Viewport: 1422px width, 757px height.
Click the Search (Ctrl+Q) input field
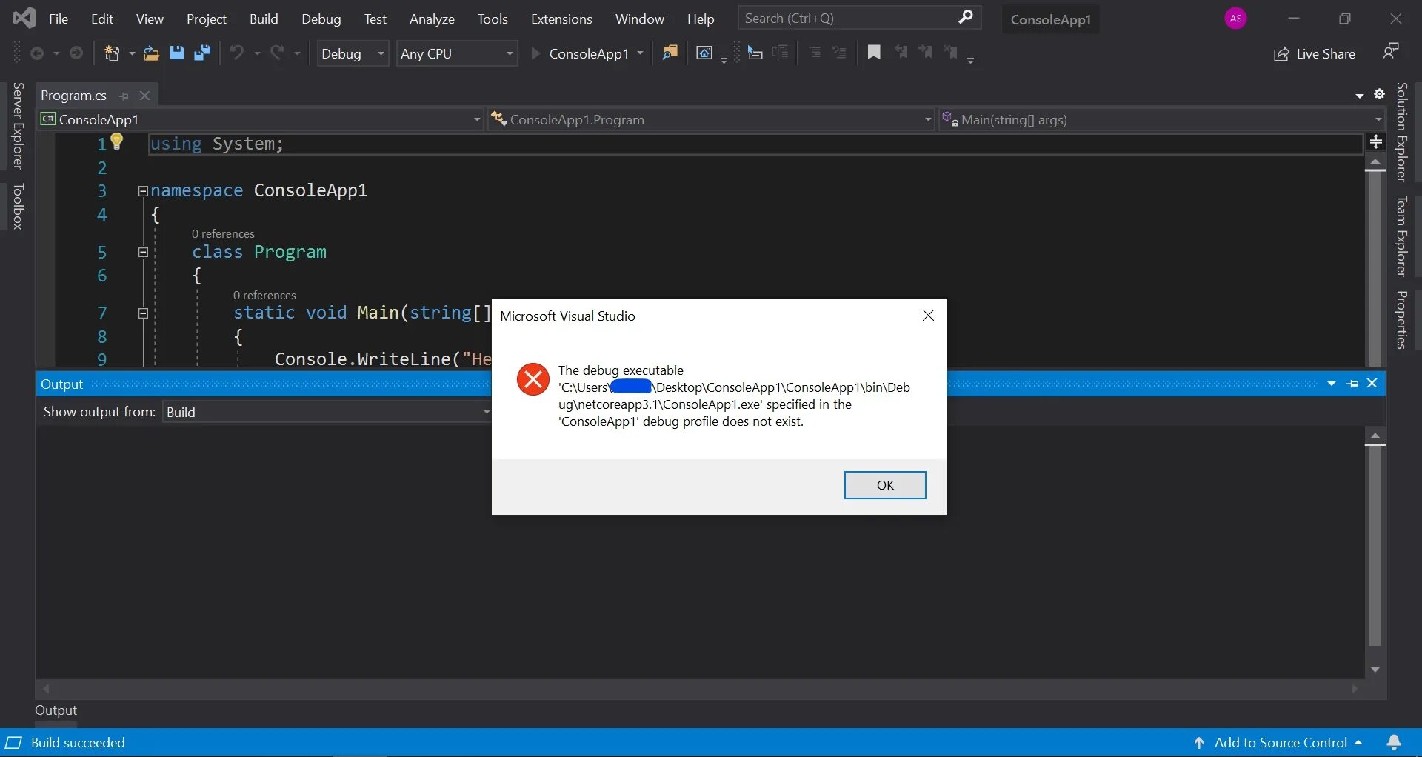(x=859, y=18)
